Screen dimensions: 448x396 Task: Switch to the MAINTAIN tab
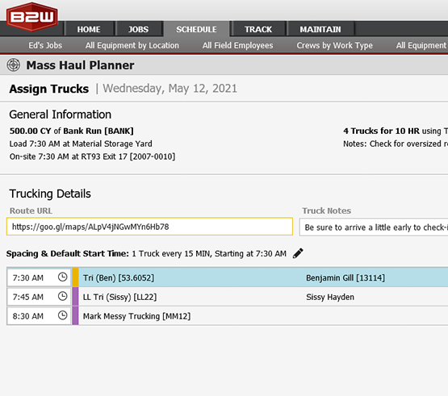click(320, 29)
